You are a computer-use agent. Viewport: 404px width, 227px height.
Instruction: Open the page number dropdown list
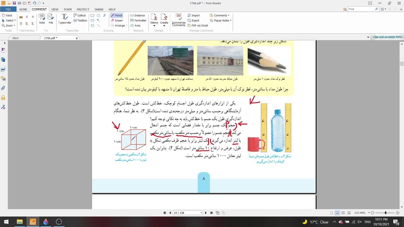coord(201,213)
